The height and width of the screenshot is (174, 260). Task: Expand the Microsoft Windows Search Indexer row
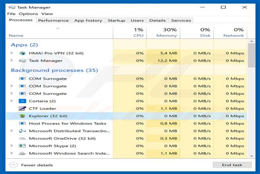(x=12, y=153)
